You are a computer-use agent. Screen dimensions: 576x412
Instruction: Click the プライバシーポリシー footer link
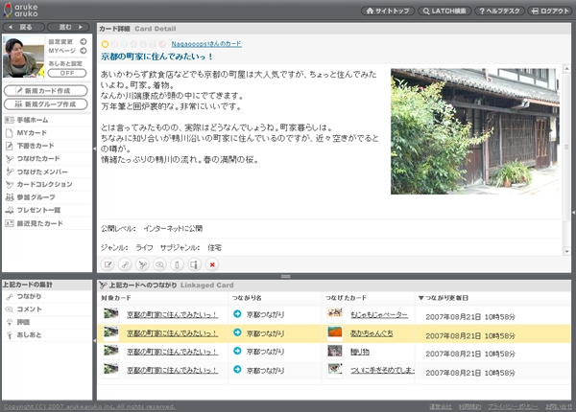[513, 406]
